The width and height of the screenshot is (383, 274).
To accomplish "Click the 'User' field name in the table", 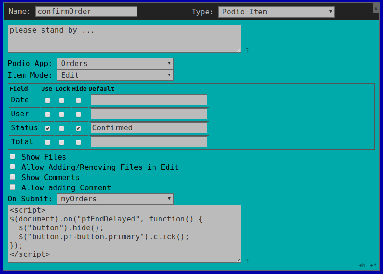I will click(x=20, y=114).
